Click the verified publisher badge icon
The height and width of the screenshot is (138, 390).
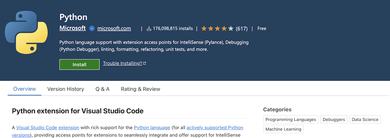[92, 28]
